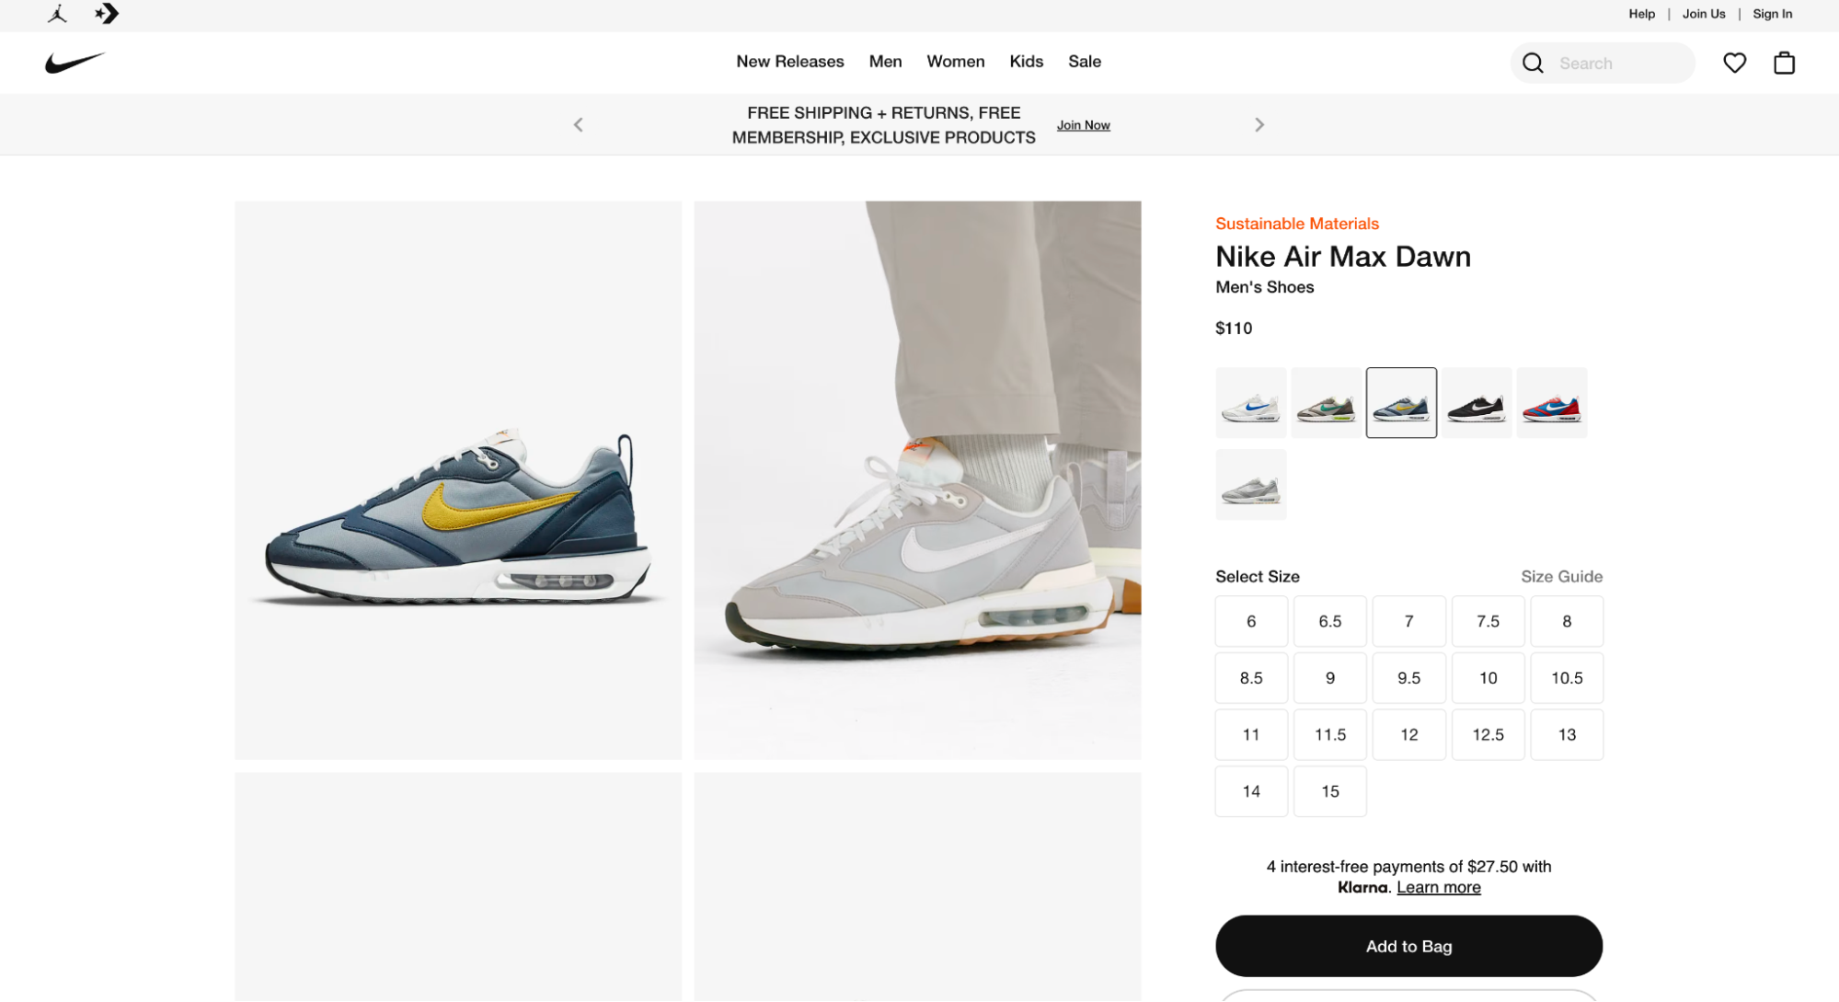Select red and blue shoe colorway
The height and width of the screenshot is (1002, 1839).
[1552, 403]
